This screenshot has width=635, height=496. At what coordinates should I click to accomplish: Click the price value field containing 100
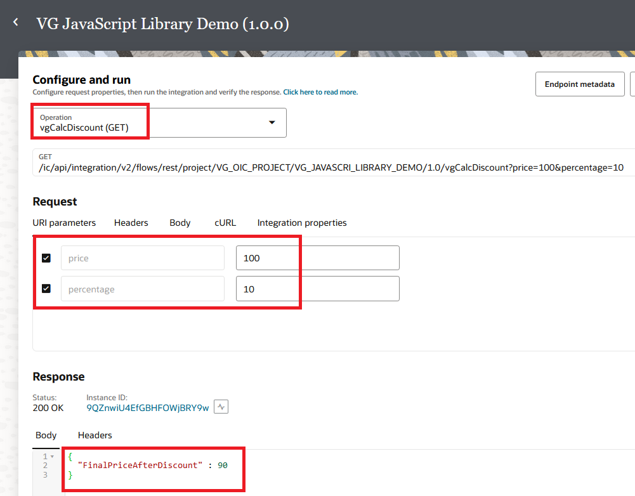(317, 258)
